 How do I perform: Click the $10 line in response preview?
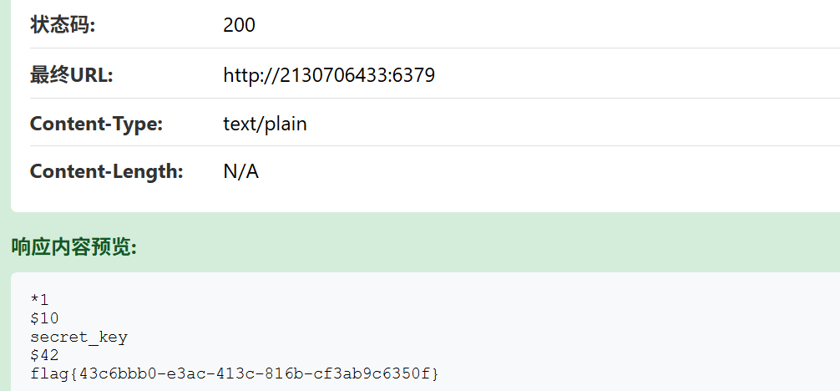click(44, 318)
